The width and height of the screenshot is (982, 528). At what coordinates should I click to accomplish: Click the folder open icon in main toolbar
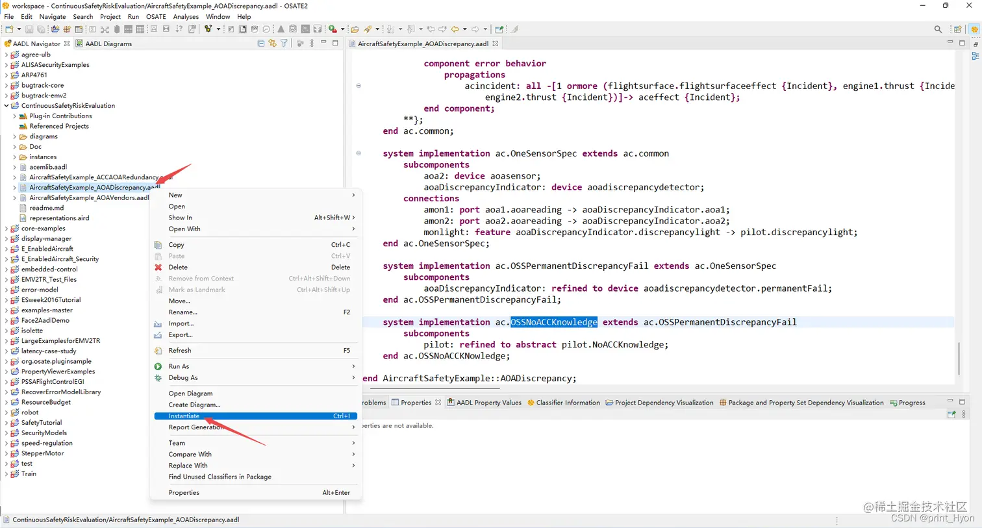tap(355, 29)
